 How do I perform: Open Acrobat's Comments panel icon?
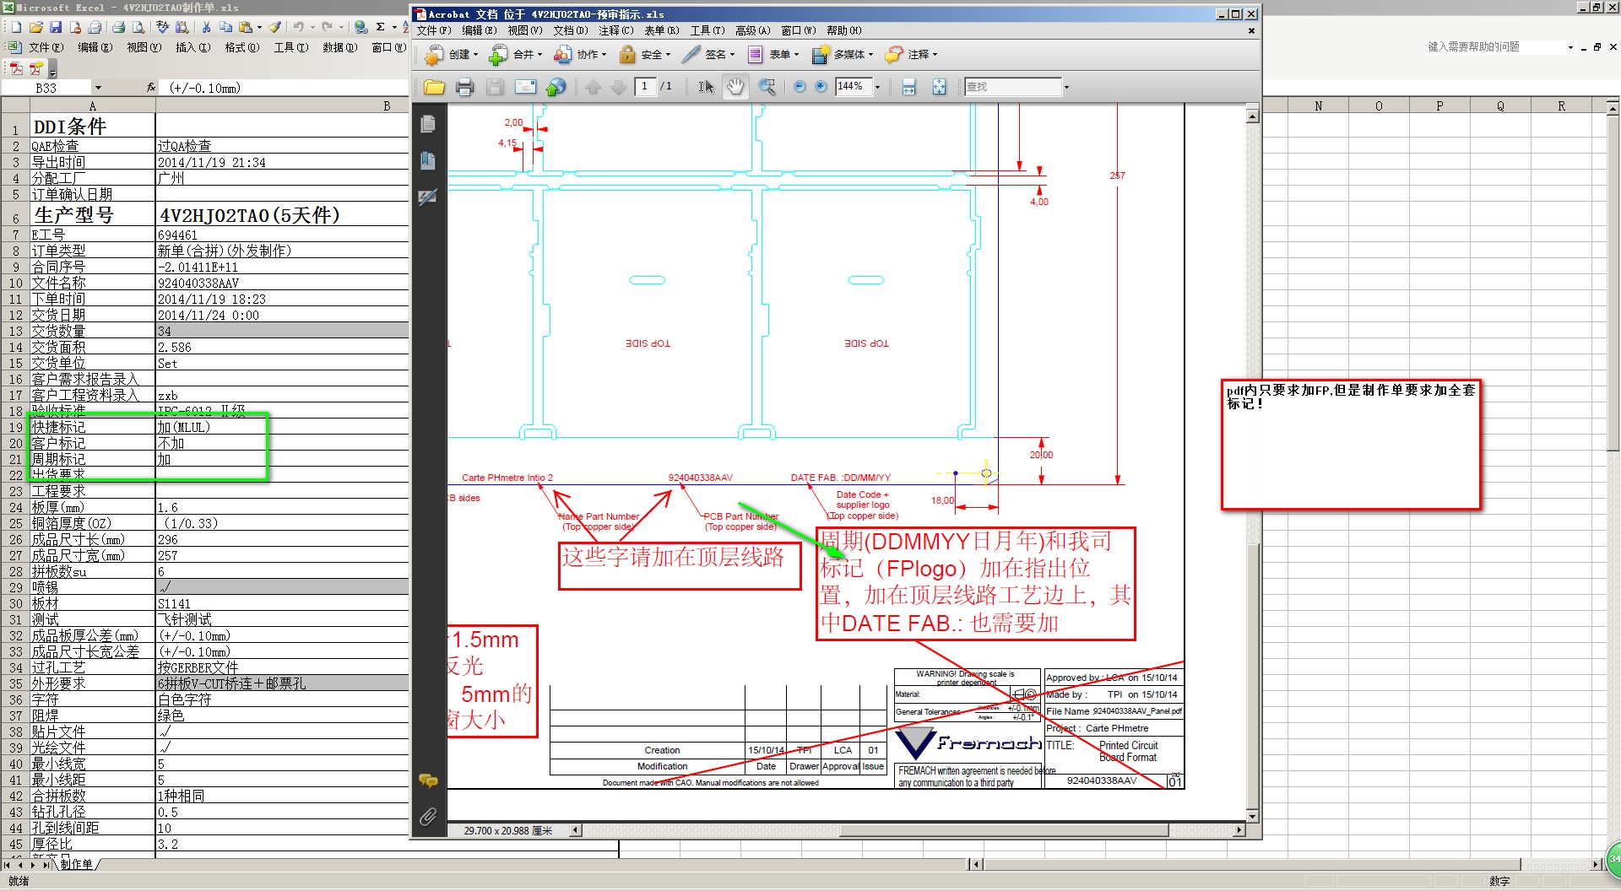coord(428,780)
